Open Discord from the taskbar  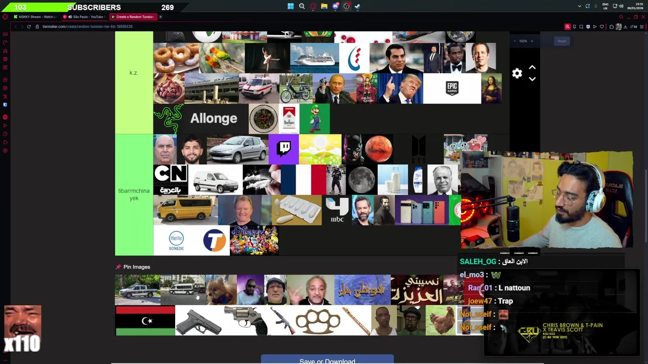tap(335, 7)
